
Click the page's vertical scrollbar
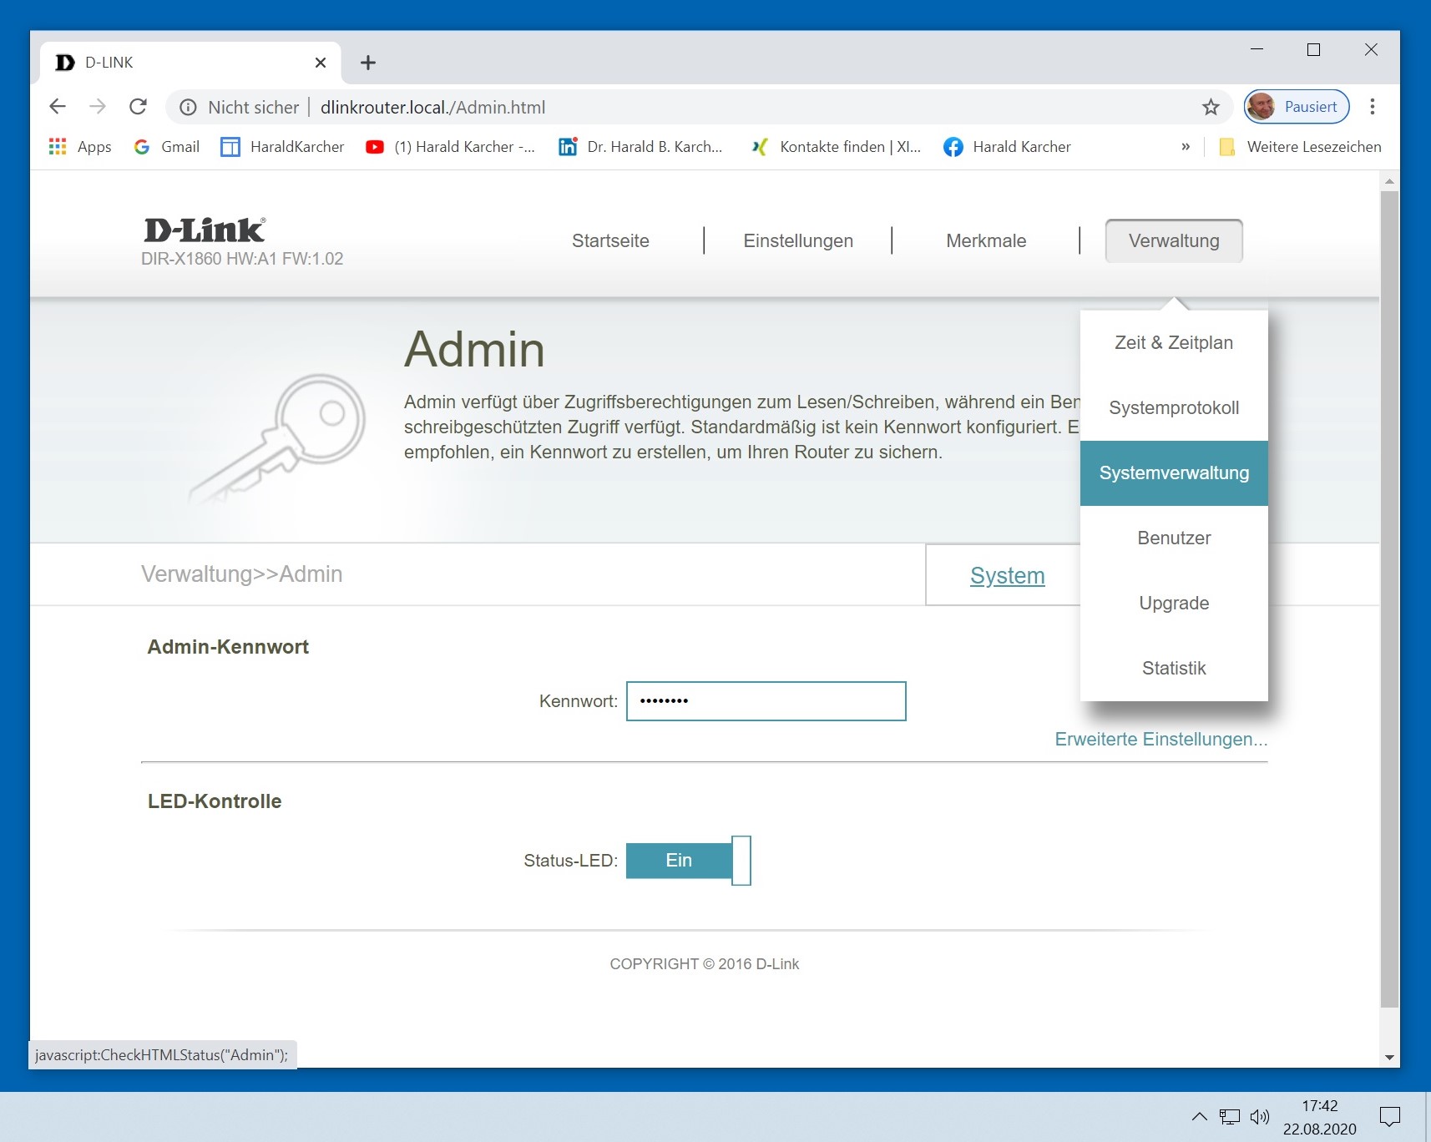(x=1389, y=599)
